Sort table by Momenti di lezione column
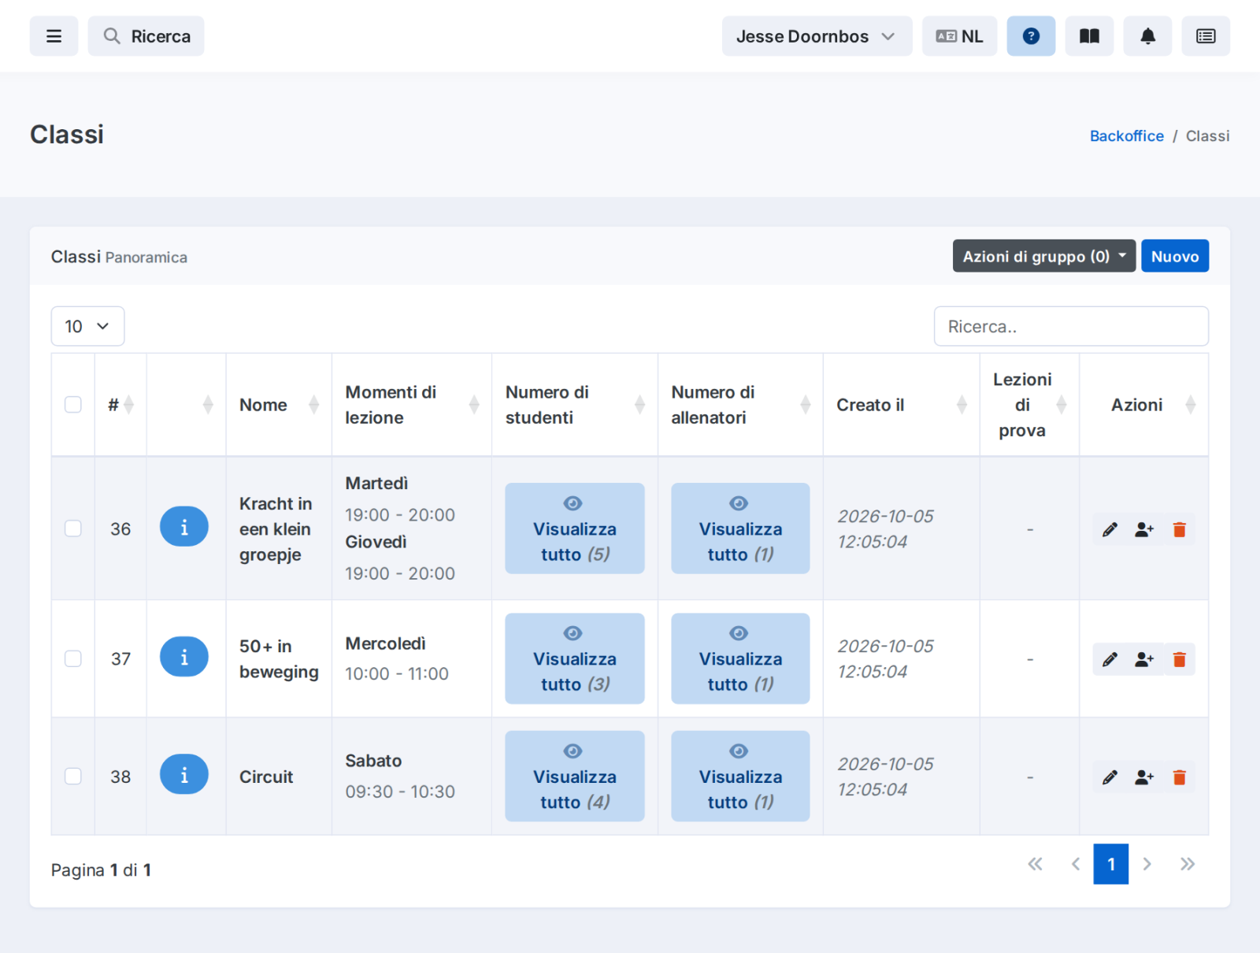The height and width of the screenshot is (953, 1260). [x=412, y=405]
